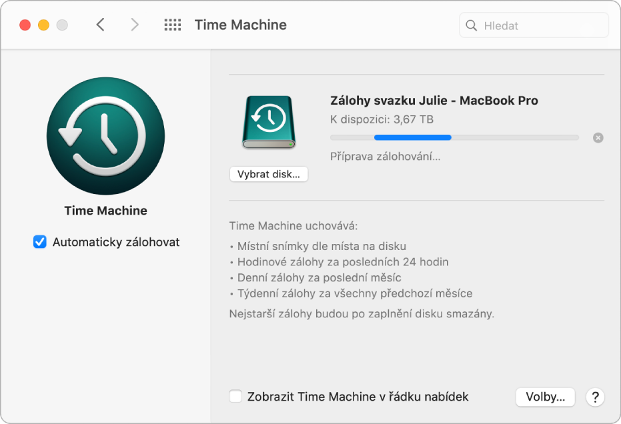The width and height of the screenshot is (621, 424).
Task: Open backup options via Volby button
Action: click(x=544, y=397)
